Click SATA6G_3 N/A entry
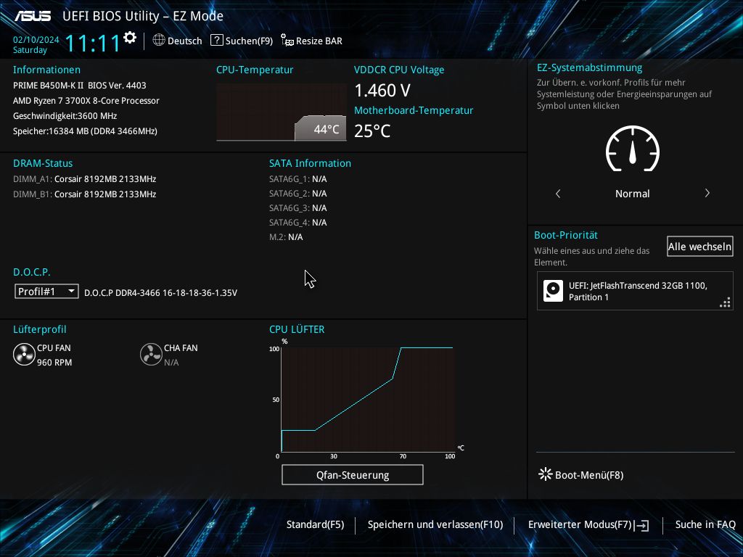The height and width of the screenshot is (557, 743). [x=298, y=208]
